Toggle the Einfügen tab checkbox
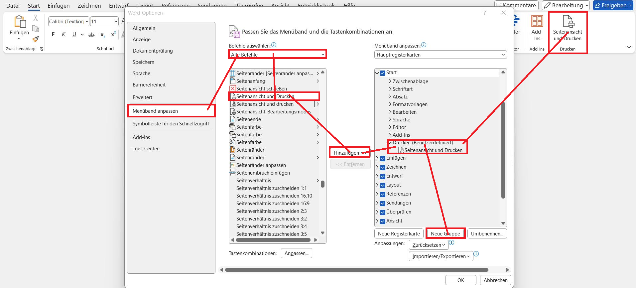The height and width of the screenshot is (288, 636). pos(383,158)
